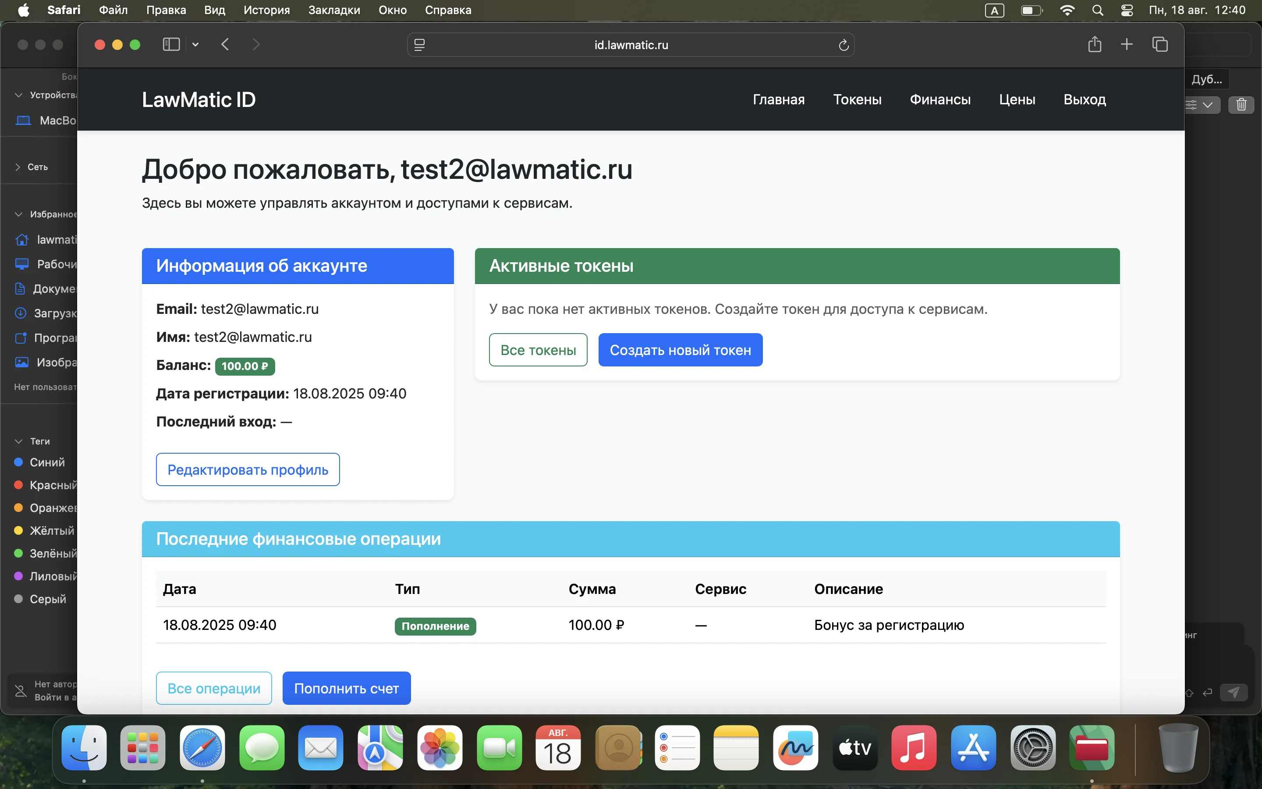Screen dimensions: 1262x789
Task: Open the Загрузки item in the Finder sidebar
Action: [46, 313]
